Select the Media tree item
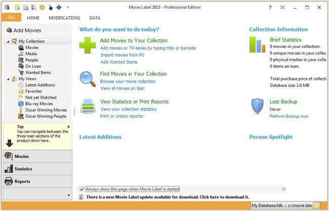Viewport: 329px width, 211px height. [27, 54]
